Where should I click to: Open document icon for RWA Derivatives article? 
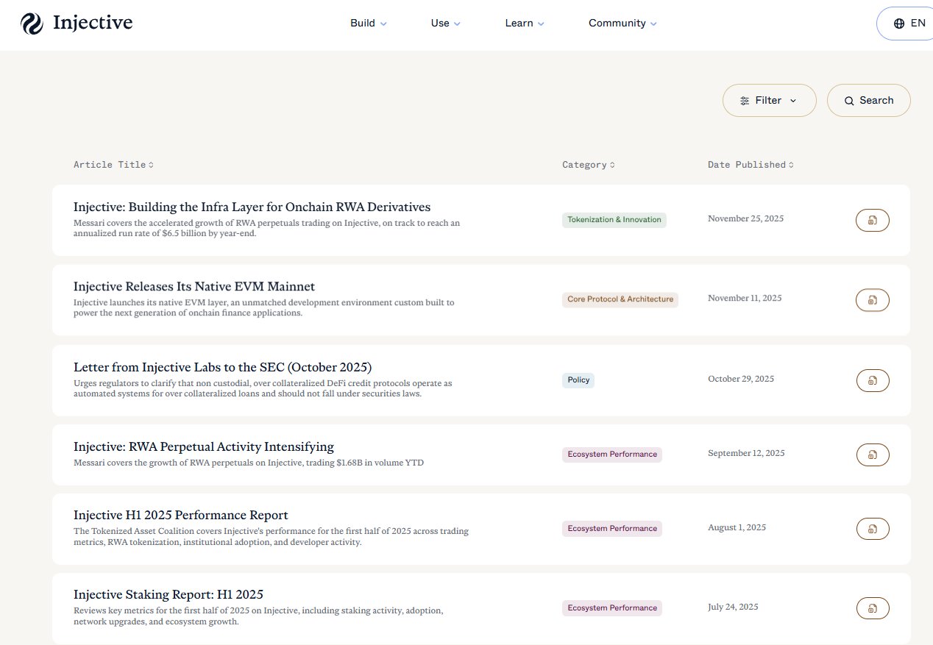[x=872, y=220]
